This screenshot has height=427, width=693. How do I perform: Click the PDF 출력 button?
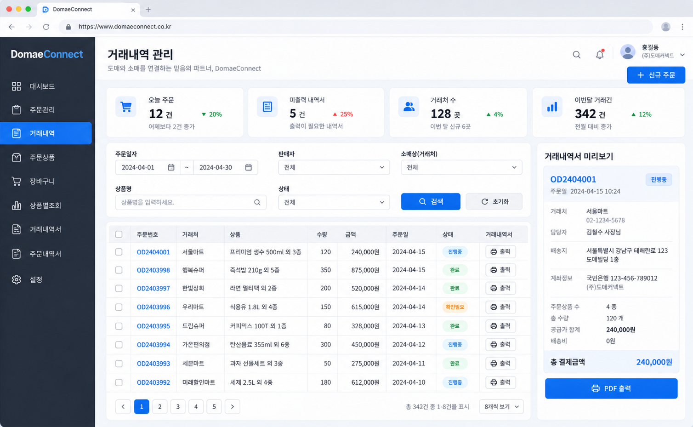click(611, 388)
